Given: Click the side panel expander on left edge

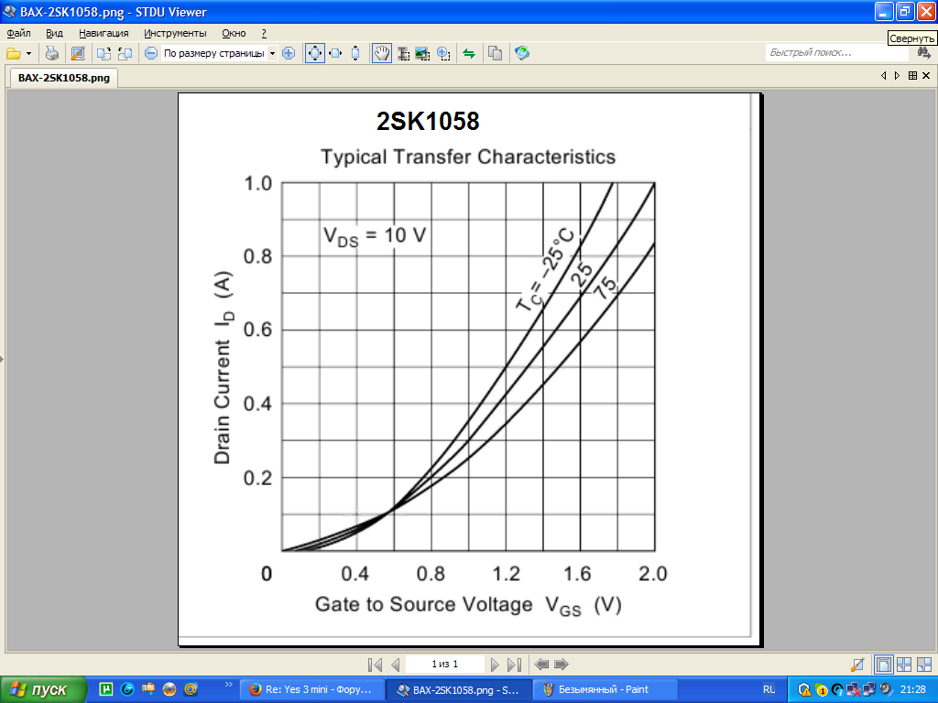Looking at the screenshot, I should 2,359.
